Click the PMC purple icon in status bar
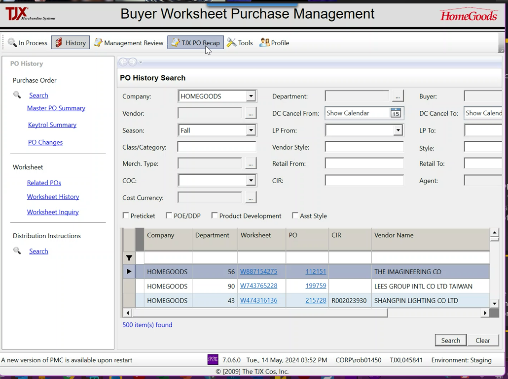 point(213,360)
